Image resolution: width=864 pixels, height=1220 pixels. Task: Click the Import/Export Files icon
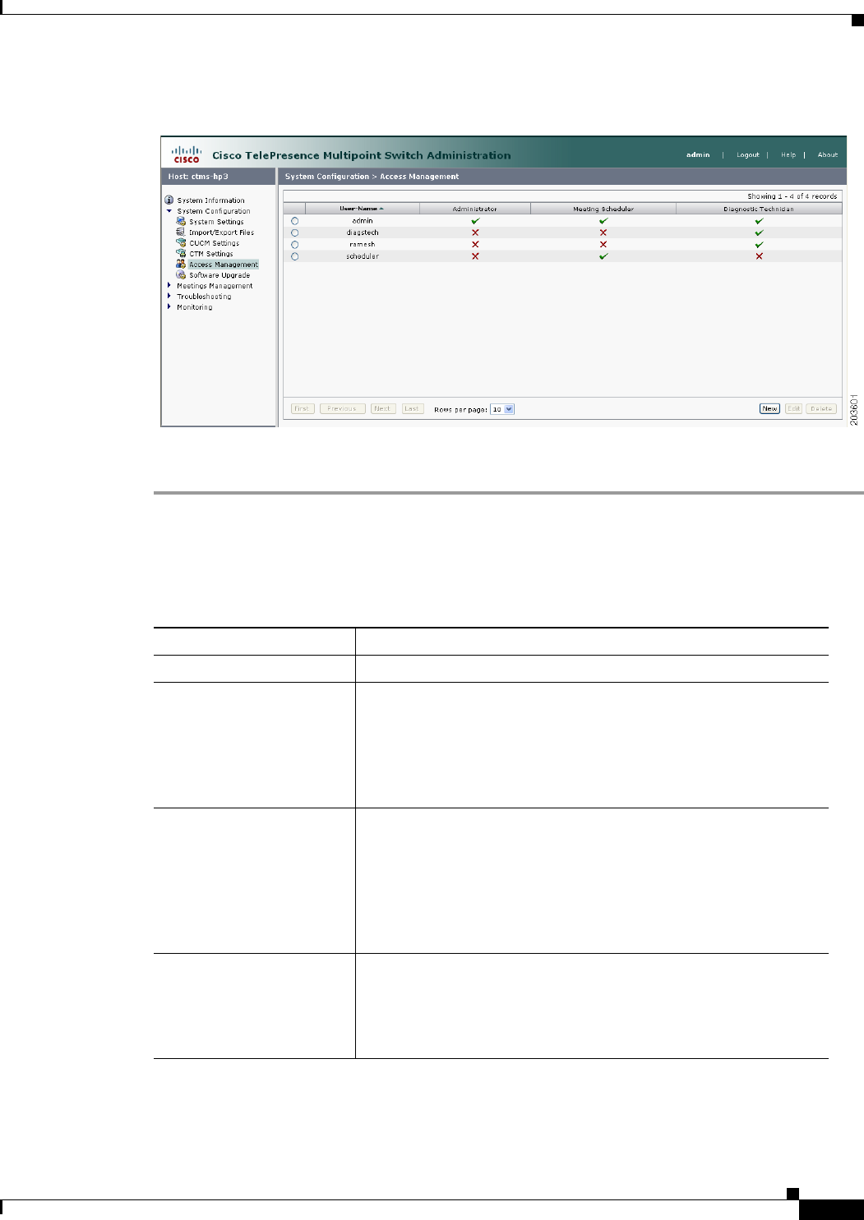pyautogui.click(x=181, y=232)
